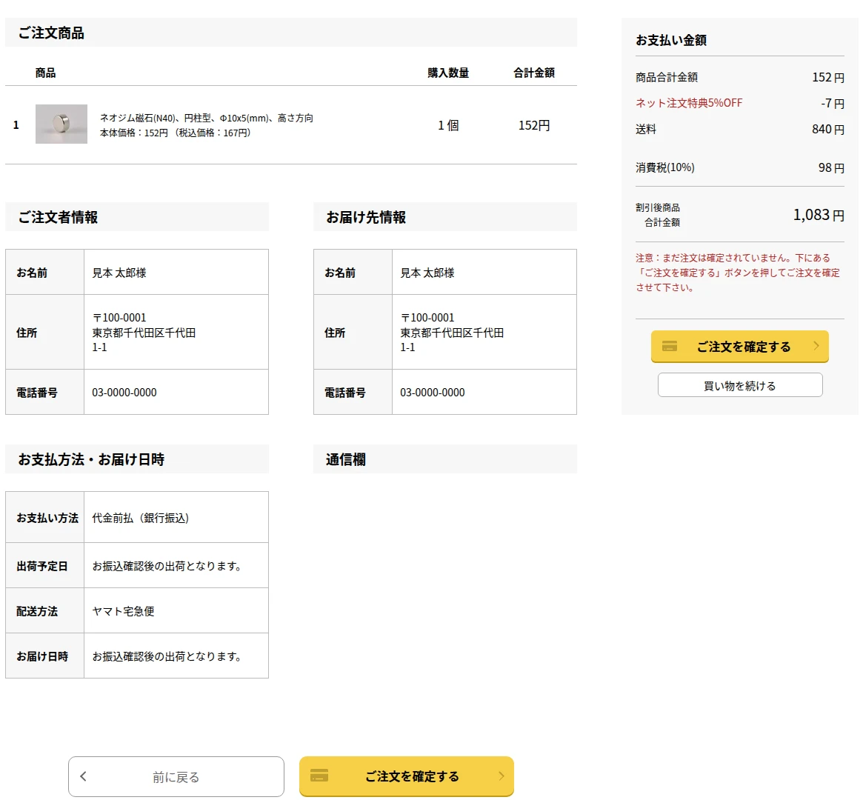The image size is (863, 800).
Task: Click the ヤマト宅急便 delivery method value
Action: coord(123,610)
